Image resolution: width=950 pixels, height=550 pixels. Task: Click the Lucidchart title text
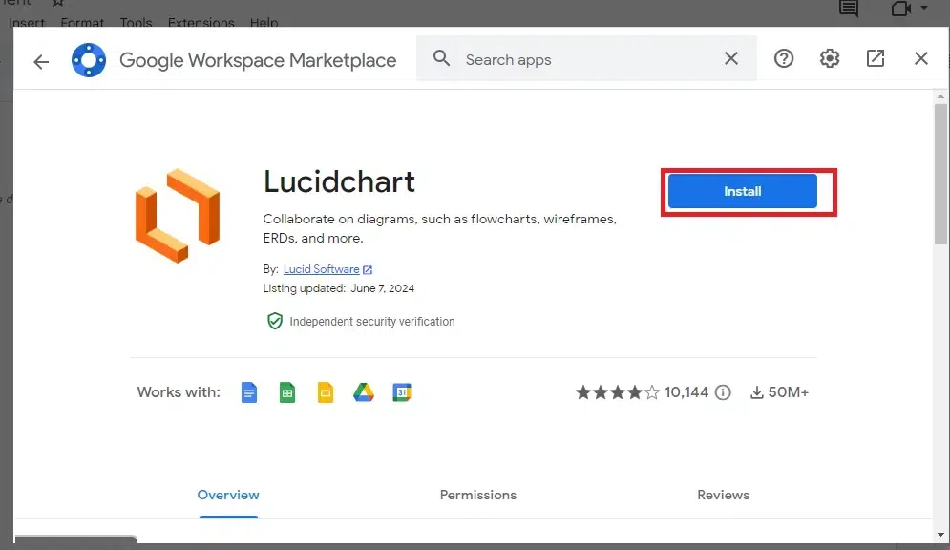tap(339, 181)
